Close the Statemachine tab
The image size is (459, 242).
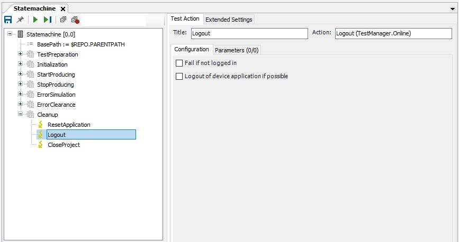tap(63, 9)
